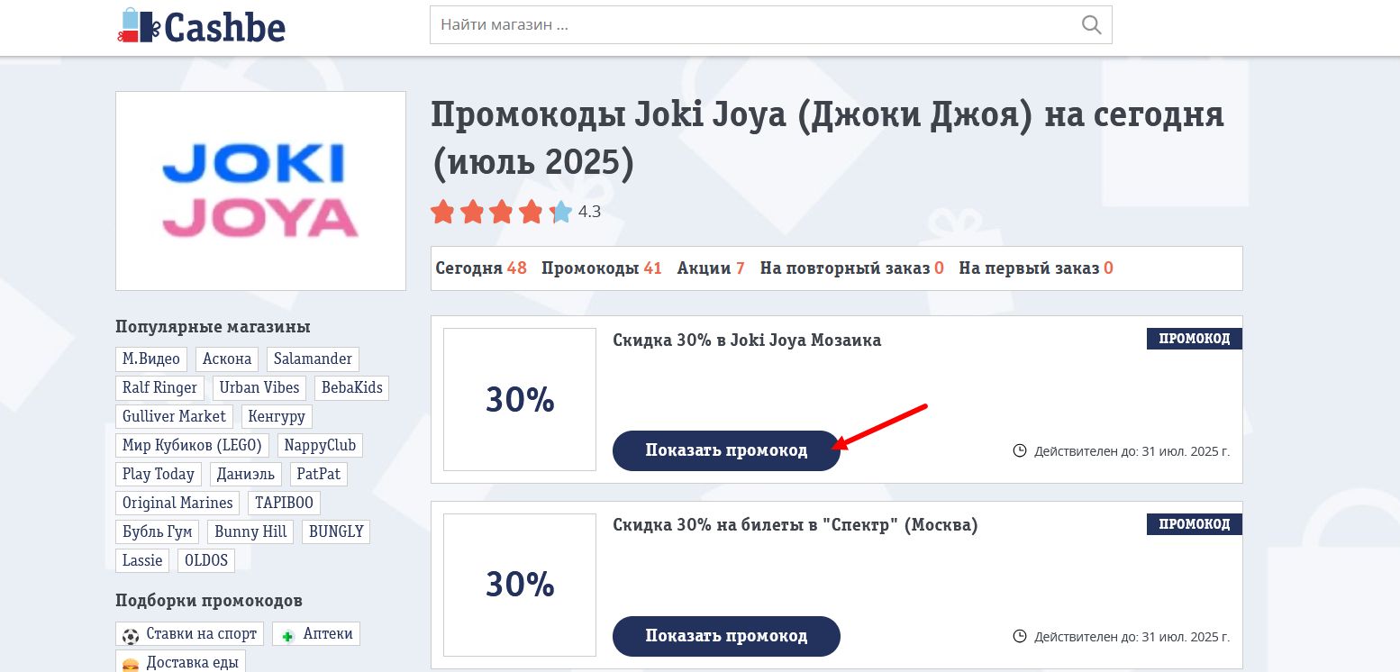Open the Joki Joya store logo thumbnail
1400x672 pixels.
260,191
